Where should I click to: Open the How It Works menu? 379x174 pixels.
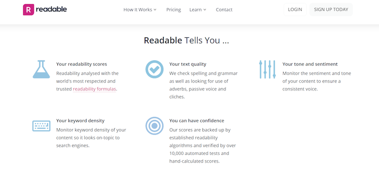pos(138,9)
